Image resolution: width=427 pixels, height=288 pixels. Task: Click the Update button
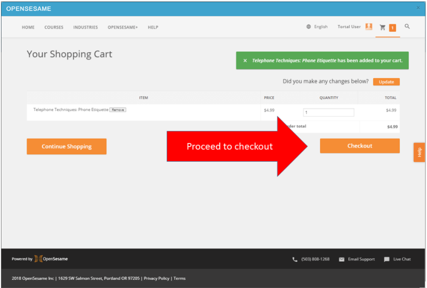[x=387, y=82]
